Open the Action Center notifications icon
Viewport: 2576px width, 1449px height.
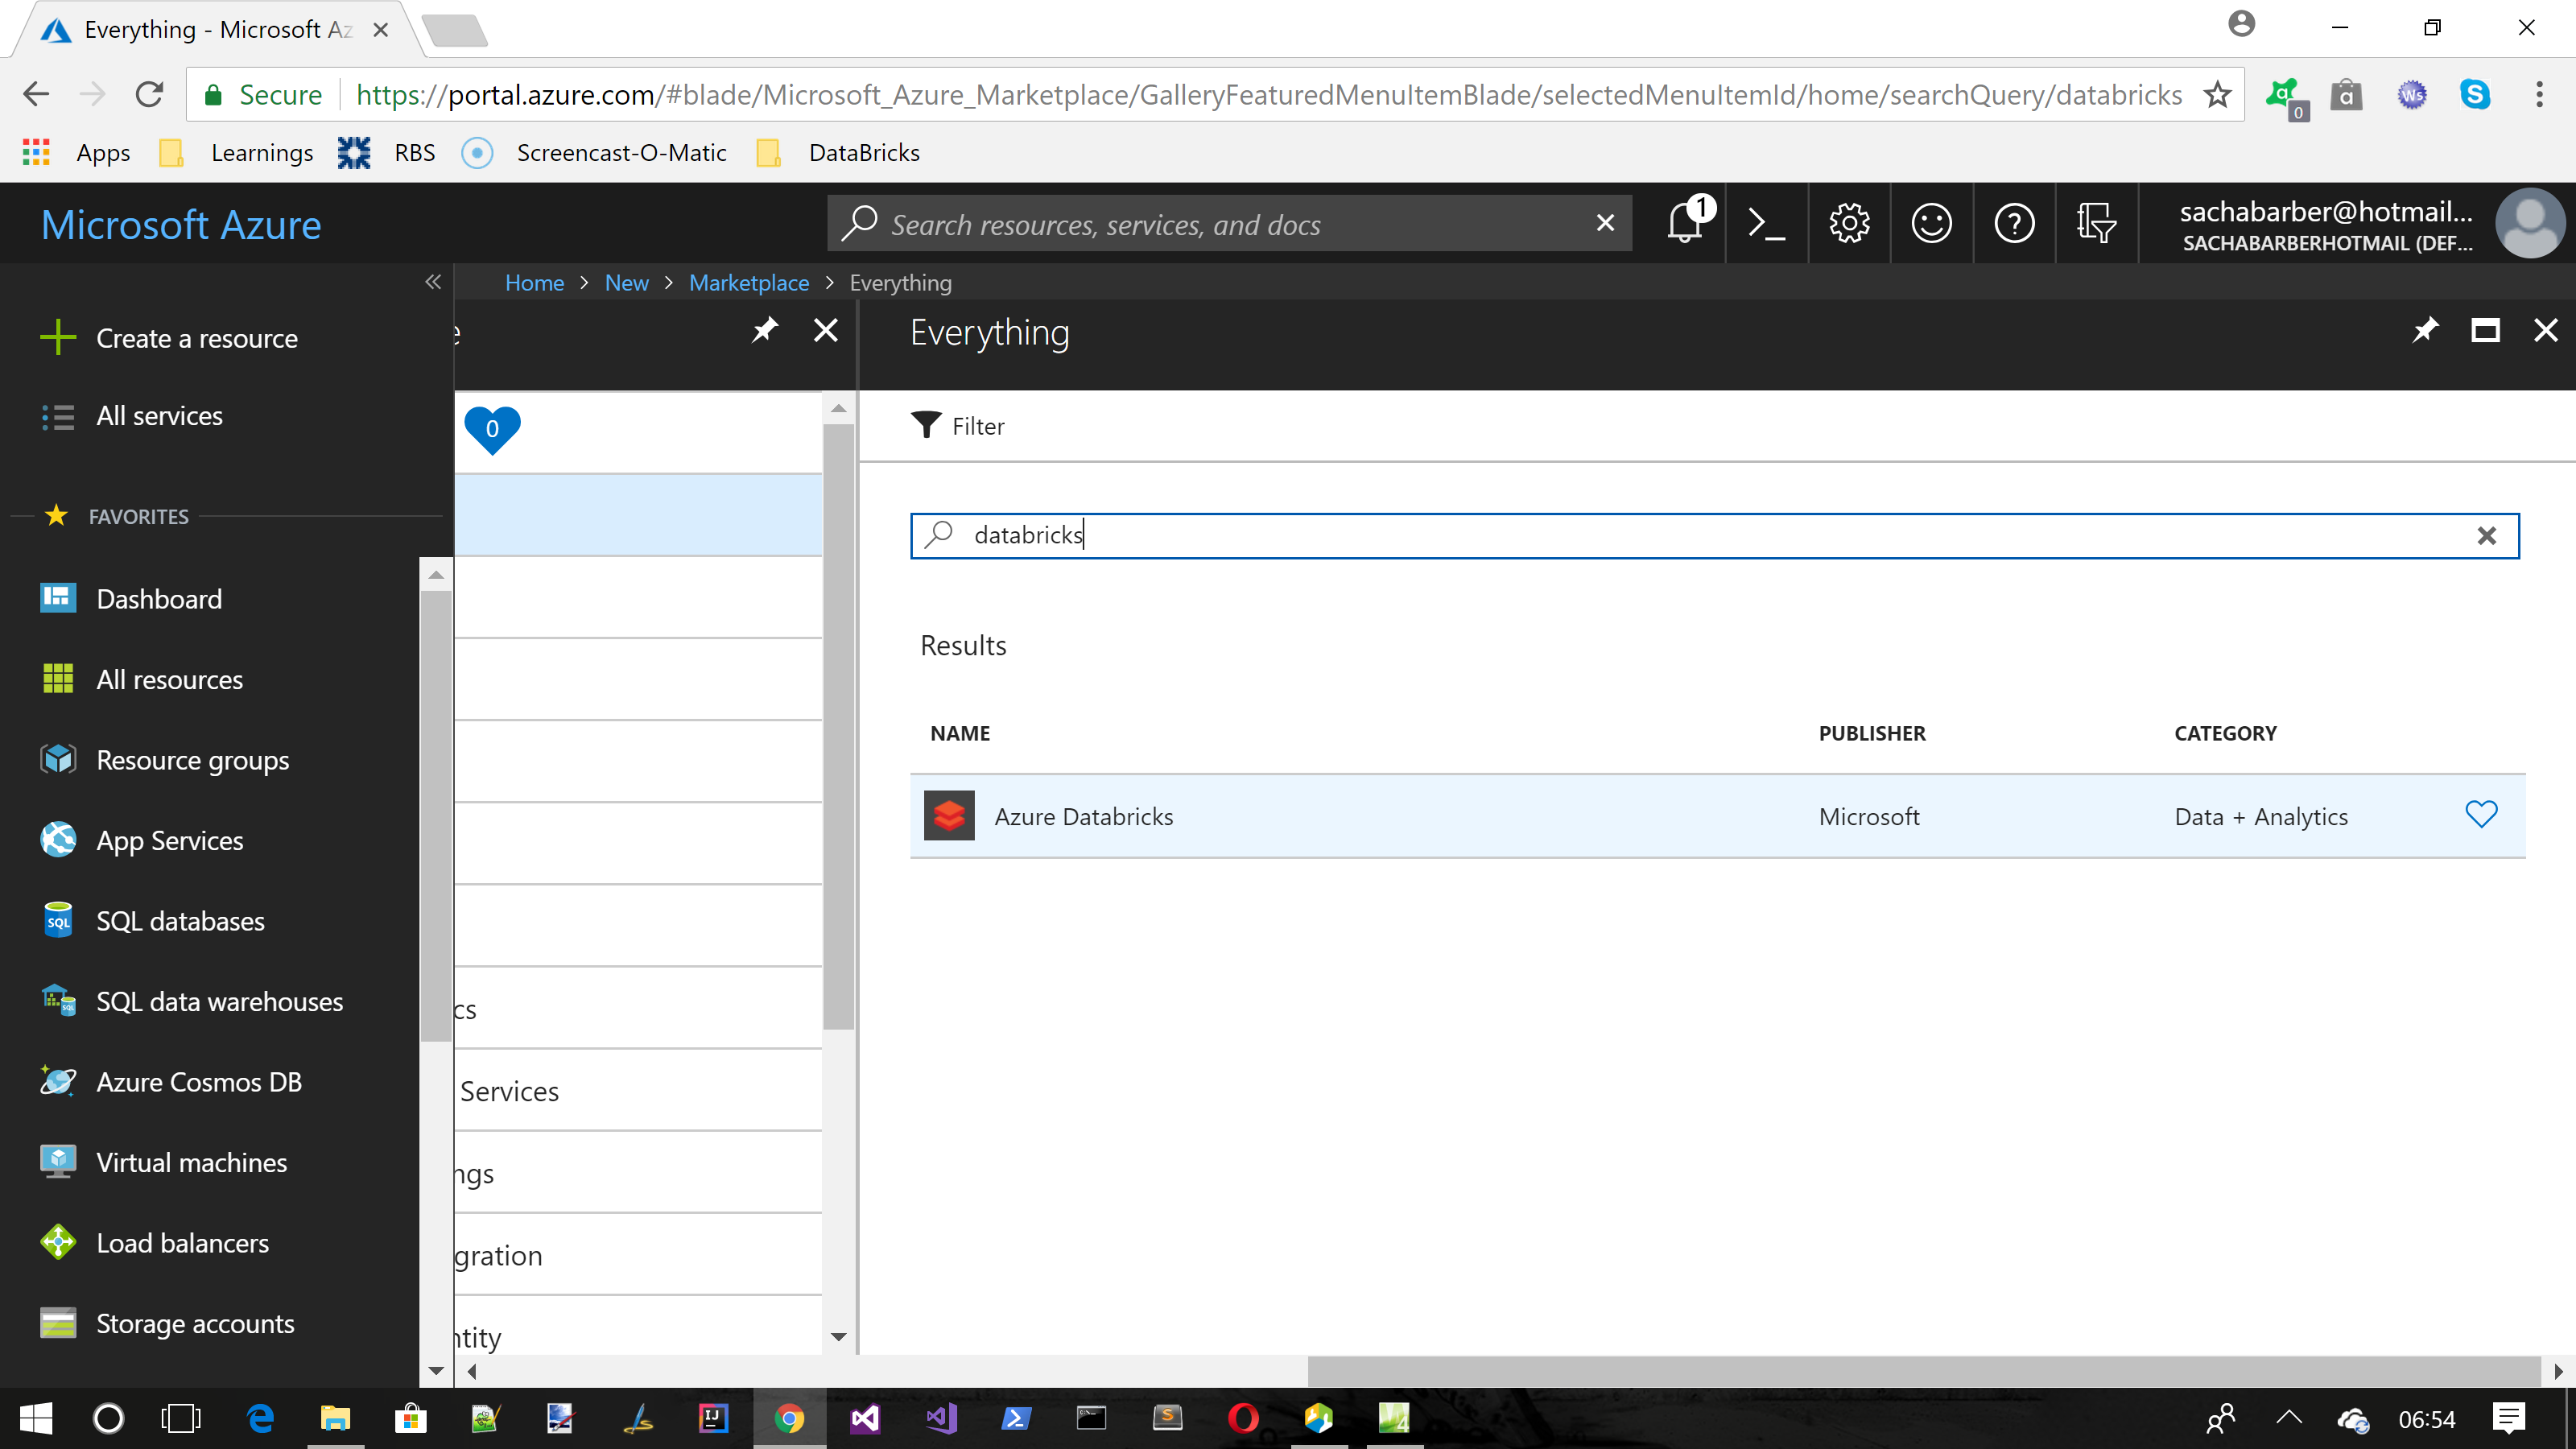click(x=2509, y=1418)
